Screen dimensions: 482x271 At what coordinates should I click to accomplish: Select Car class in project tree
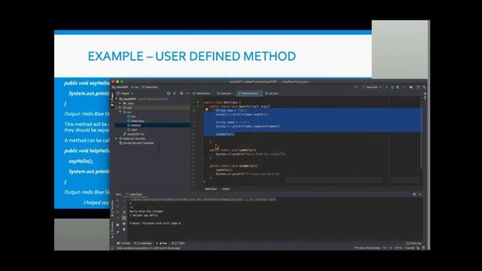[x=131, y=117]
